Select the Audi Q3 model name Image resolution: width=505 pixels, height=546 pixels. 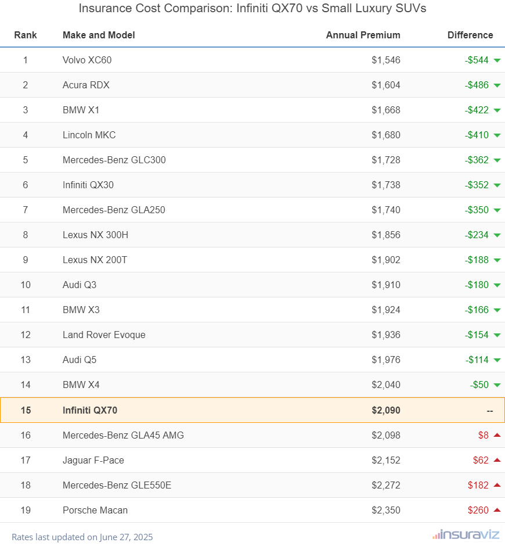point(80,285)
